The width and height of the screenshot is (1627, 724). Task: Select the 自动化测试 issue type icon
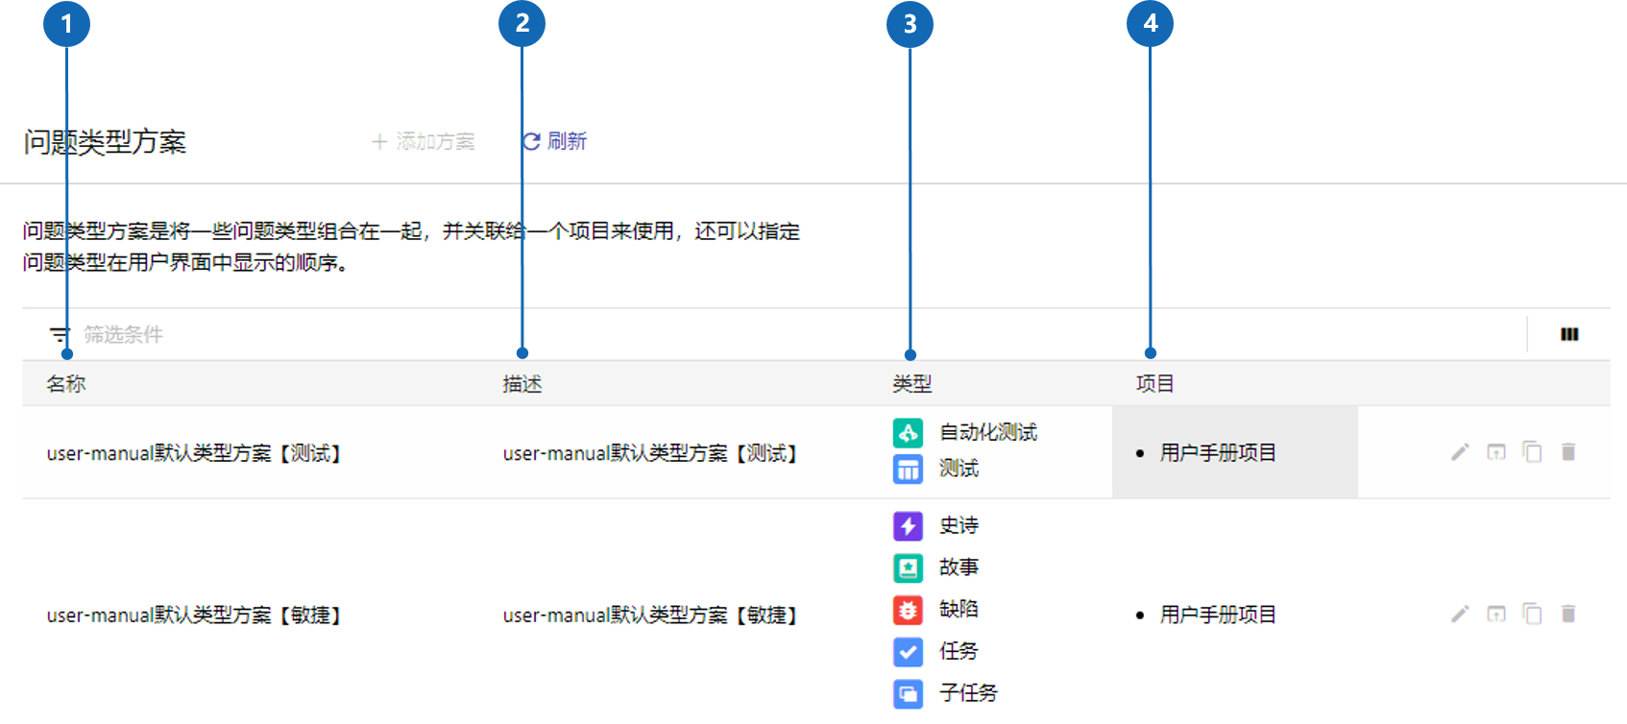[x=908, y=433]
